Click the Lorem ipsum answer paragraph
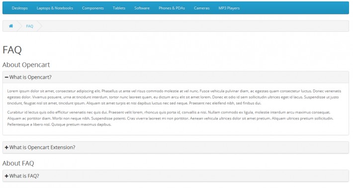The image size is (353, 189). point(174,97)
